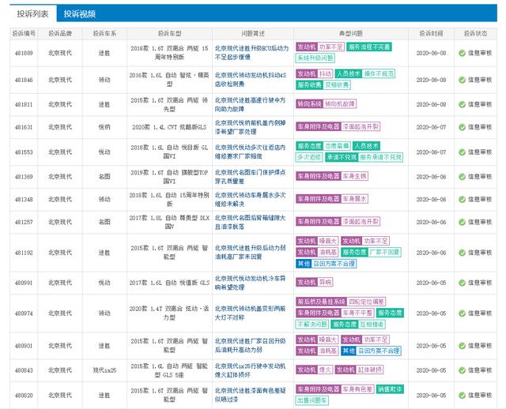Open complaint about 悦动发动机冷车异响
This screenshot has width=506, height=409.
click(x=250, y=283)
